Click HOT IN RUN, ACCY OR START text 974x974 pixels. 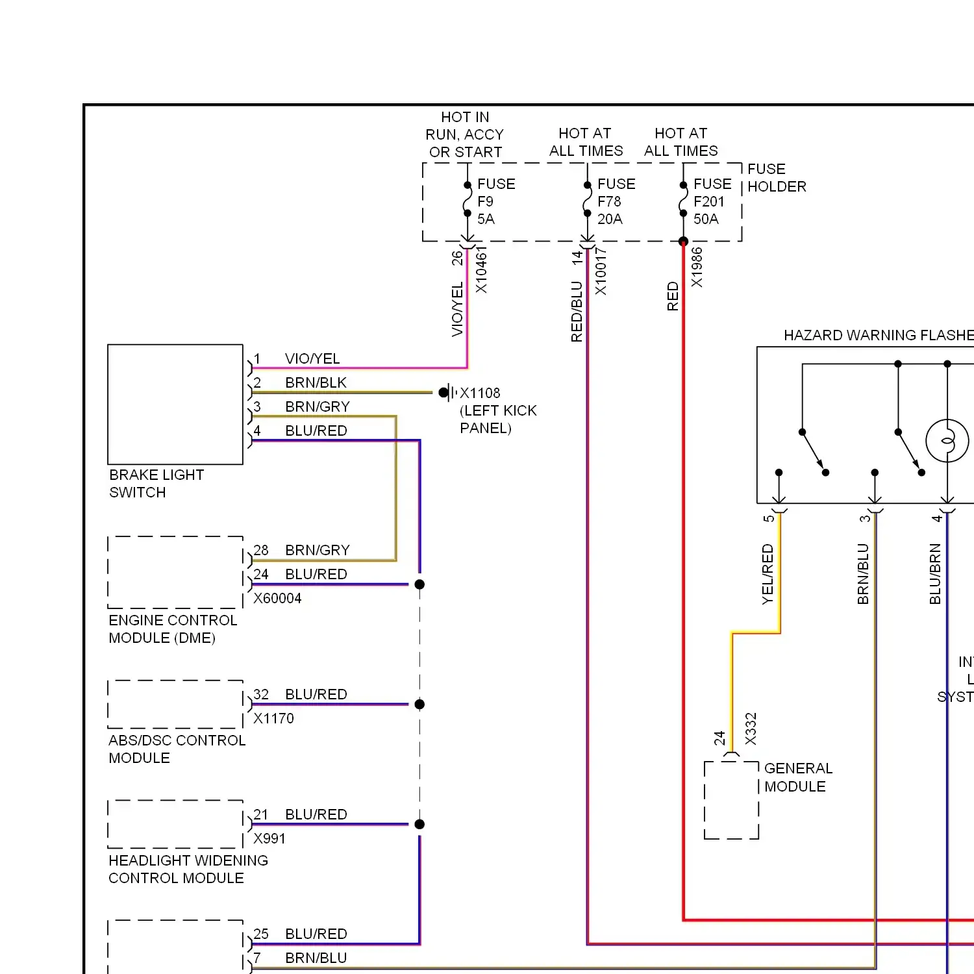pyautogui.click(x=465, y=134)
